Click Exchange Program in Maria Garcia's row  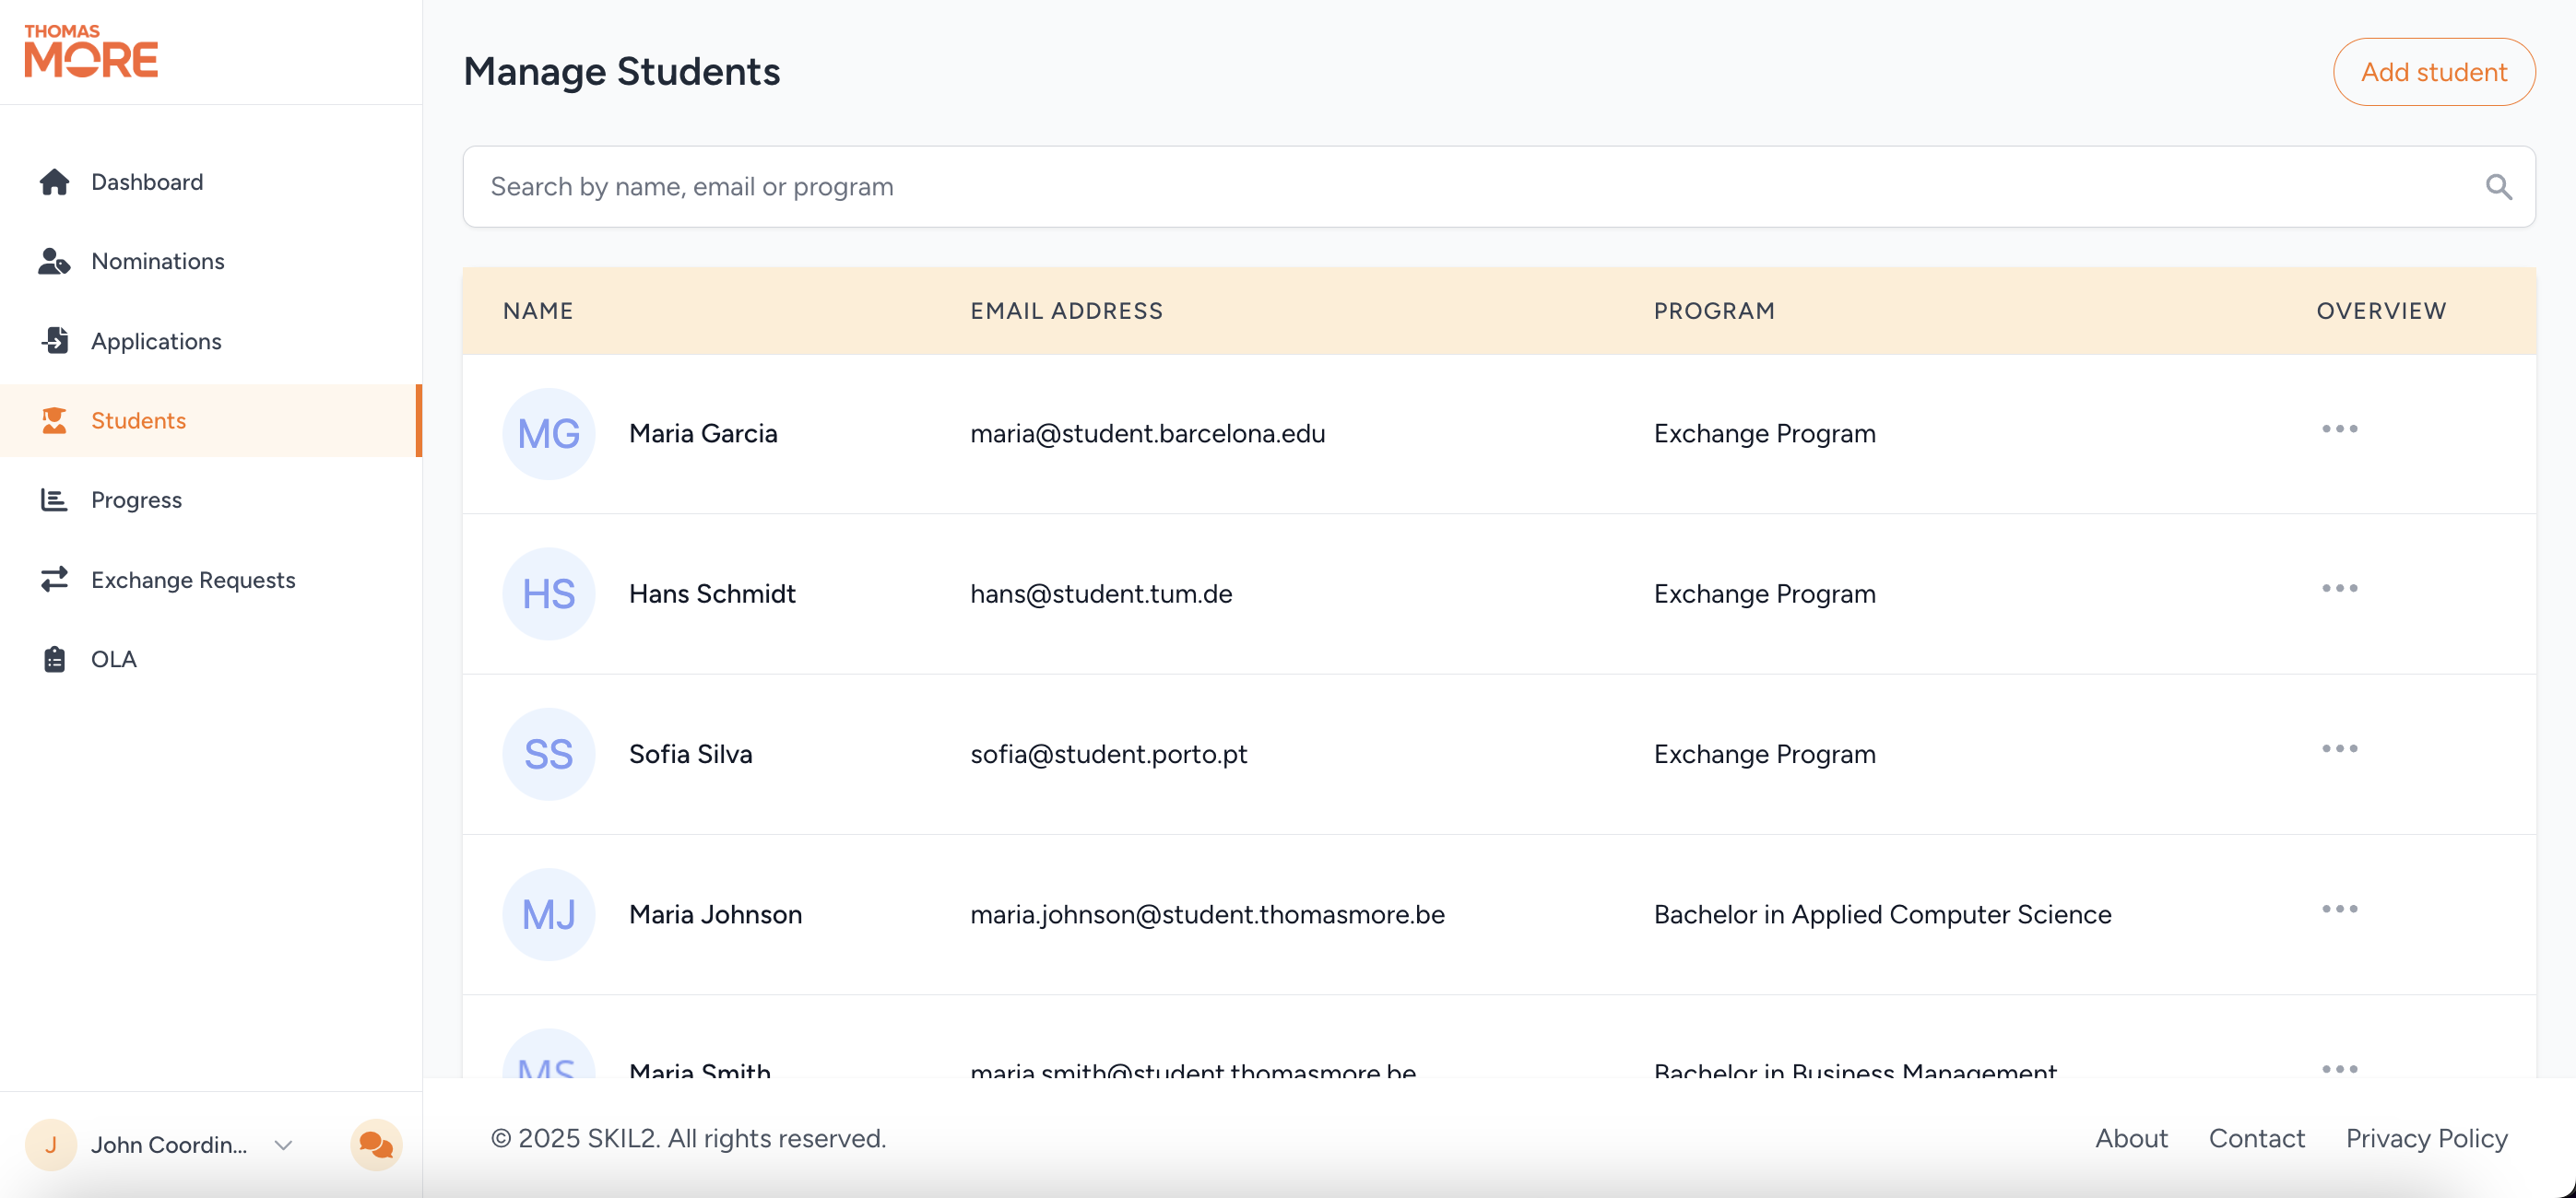(x=1764, y=434)
